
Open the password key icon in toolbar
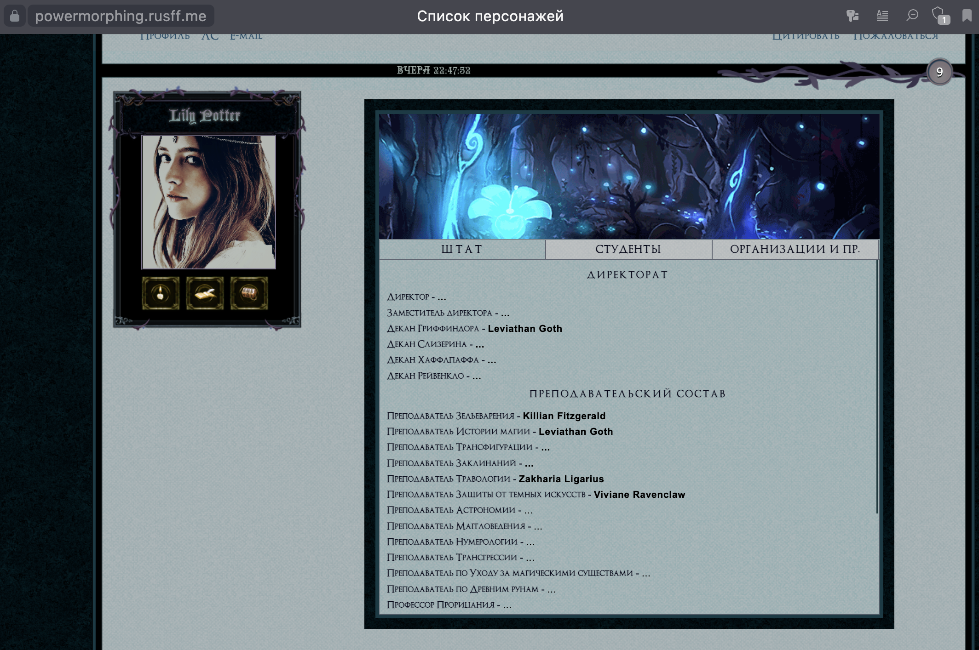pyautogui.click(x=852, y=16)
